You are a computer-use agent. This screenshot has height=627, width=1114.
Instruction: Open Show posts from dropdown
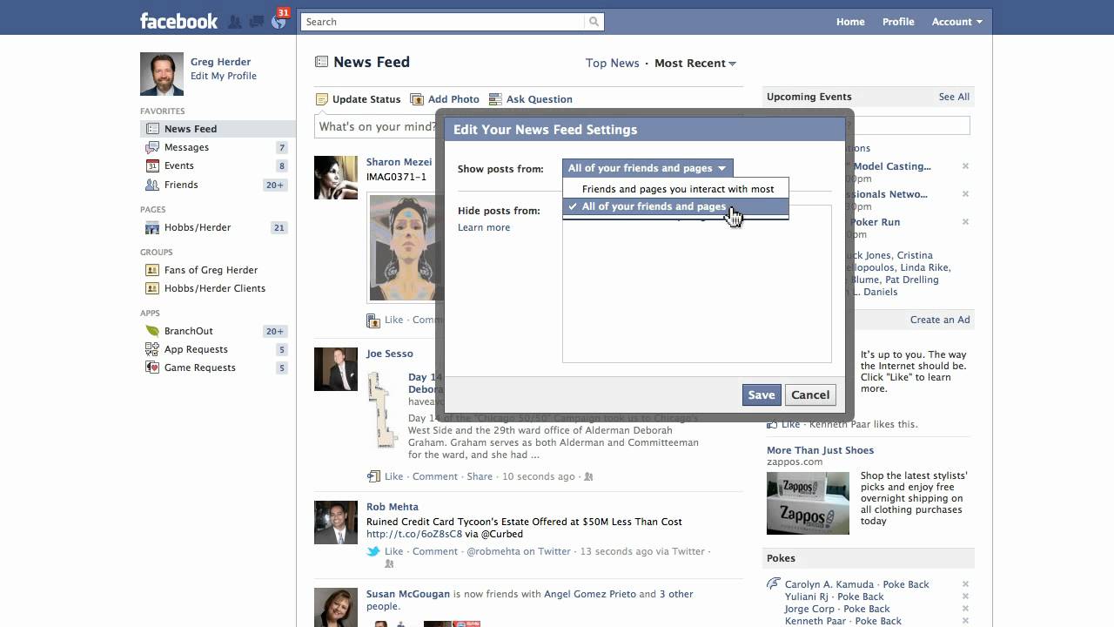tap(648, 168)
